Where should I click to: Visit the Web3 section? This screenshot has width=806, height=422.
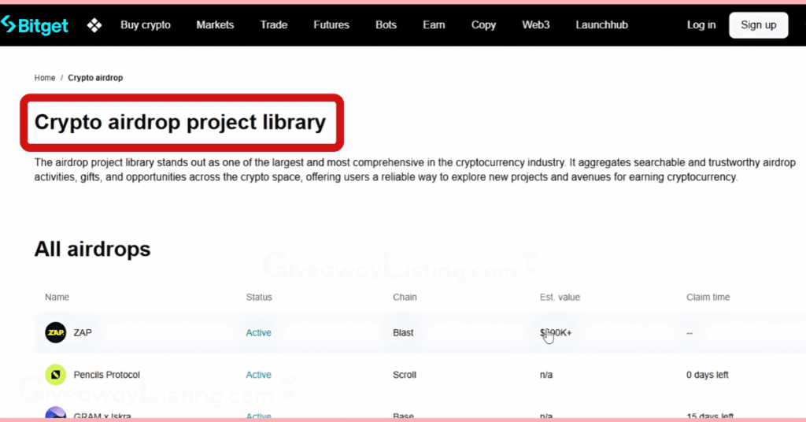[535, 24]
